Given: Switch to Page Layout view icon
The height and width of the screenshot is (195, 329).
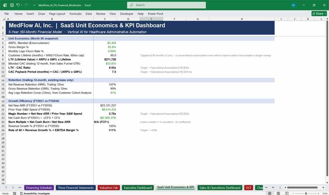Looking at the screenshot, I should click(278, 193).
